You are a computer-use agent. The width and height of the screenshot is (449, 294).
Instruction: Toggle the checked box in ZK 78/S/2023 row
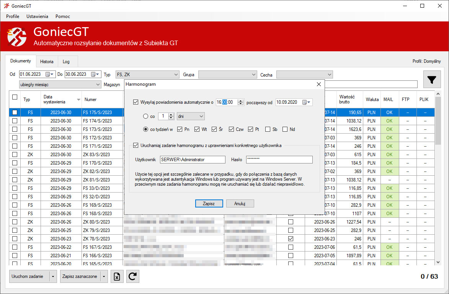point(291,239)
